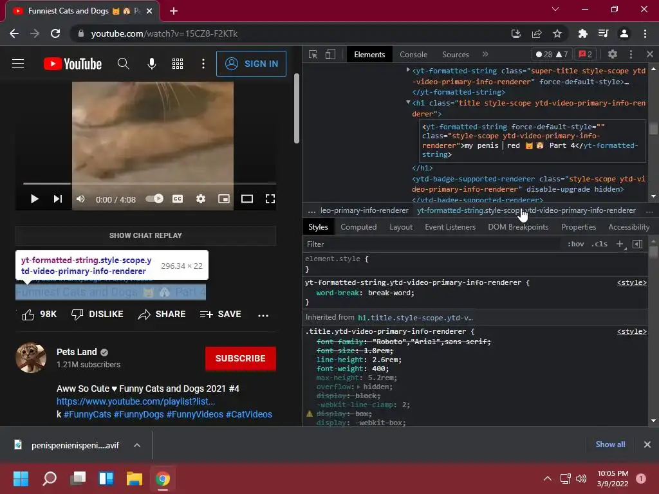The image size is (659, 494).
Task: Click the SIGN IN button
Action: point(252,64)
